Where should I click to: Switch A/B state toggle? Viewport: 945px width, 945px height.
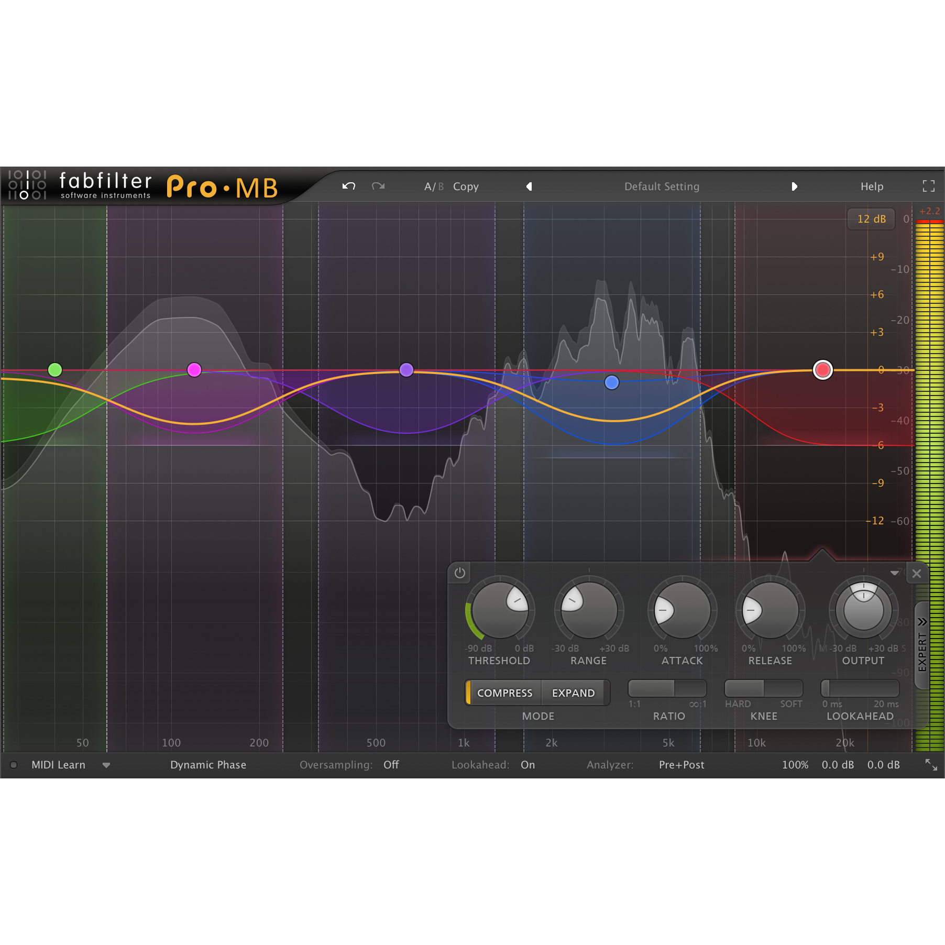coord(434,186)
